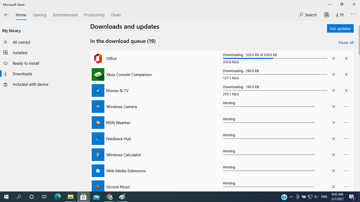Viewport: 360px width, 202px height.
Task: Open Ready to install list
Action: pyautogui.click(x=26, y=63)
